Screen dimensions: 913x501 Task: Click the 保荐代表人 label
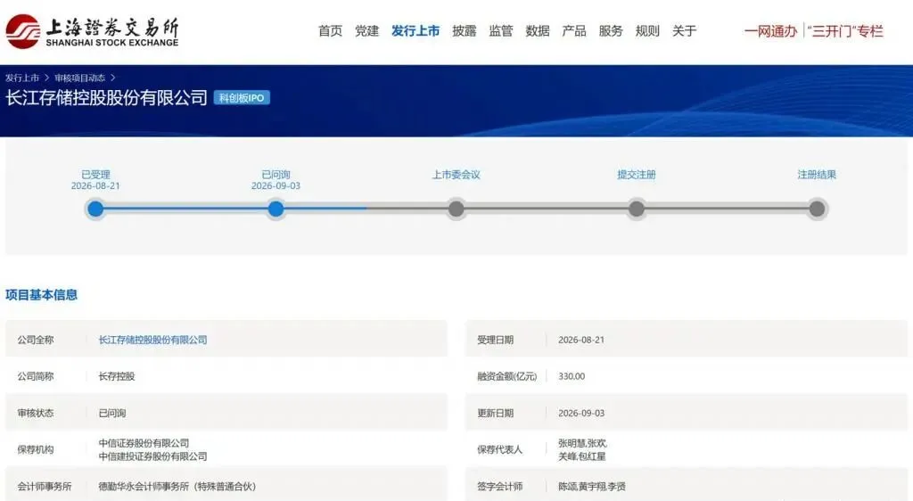(499, 450)
